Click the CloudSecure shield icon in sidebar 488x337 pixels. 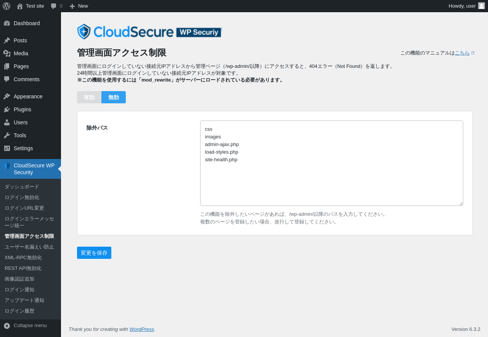pos(7,166)
